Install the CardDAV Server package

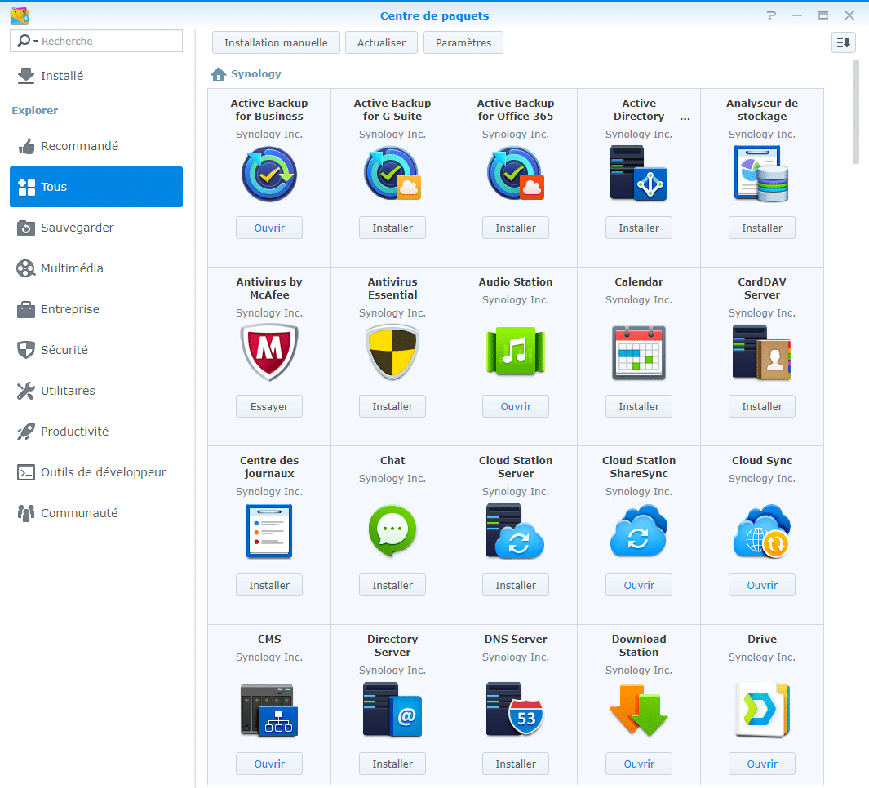click(762, 406)
